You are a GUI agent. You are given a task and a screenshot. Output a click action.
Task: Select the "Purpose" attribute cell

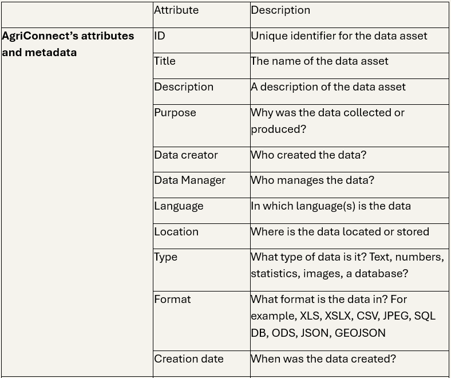[x=175, y=113]
